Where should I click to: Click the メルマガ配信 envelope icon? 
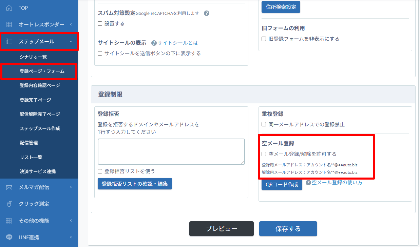click(x=9, y=187)
